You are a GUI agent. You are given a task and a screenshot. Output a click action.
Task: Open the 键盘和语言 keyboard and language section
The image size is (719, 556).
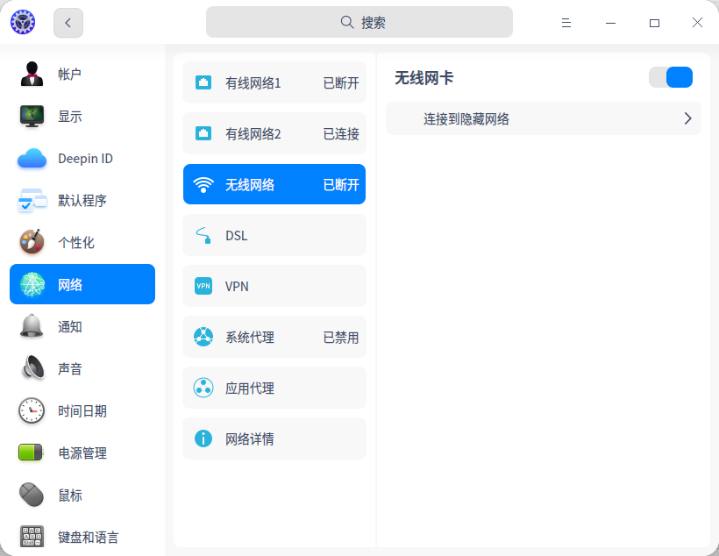(x=82, y=537)
